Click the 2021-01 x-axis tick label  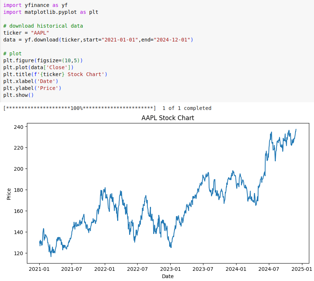[x=39, y=269]
